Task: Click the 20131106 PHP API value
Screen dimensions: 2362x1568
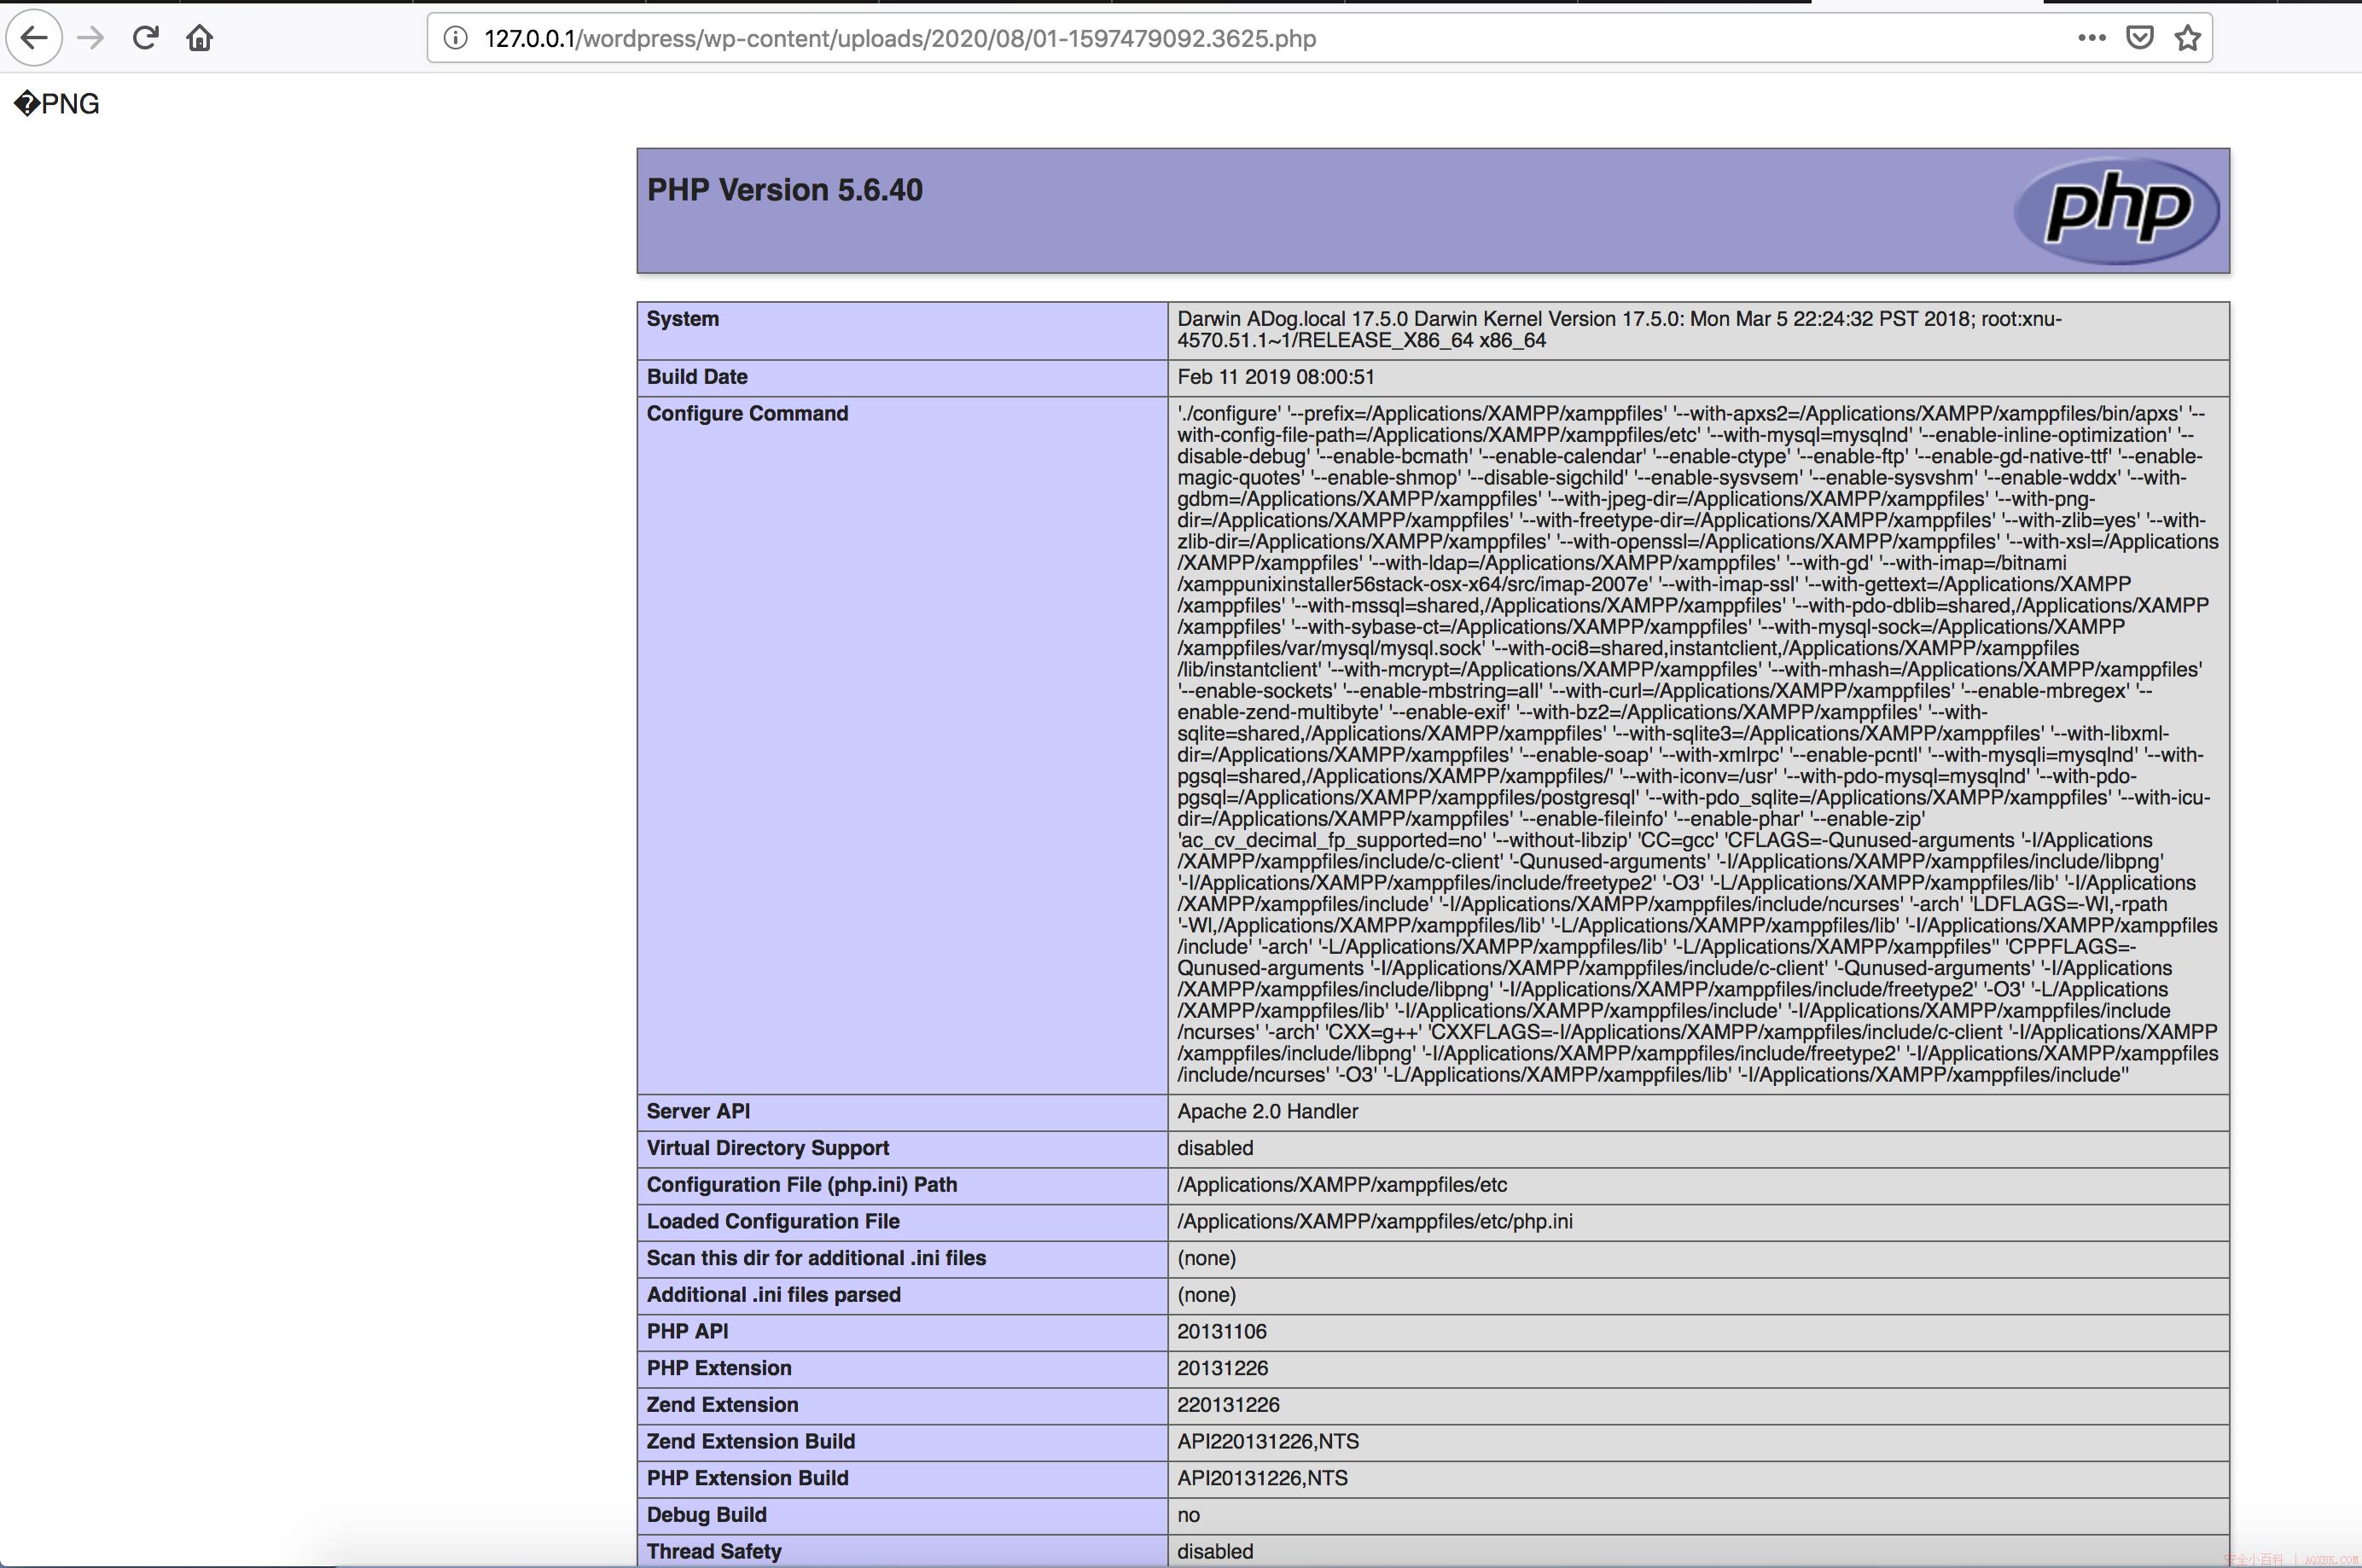Action: pos(1222,1332)
